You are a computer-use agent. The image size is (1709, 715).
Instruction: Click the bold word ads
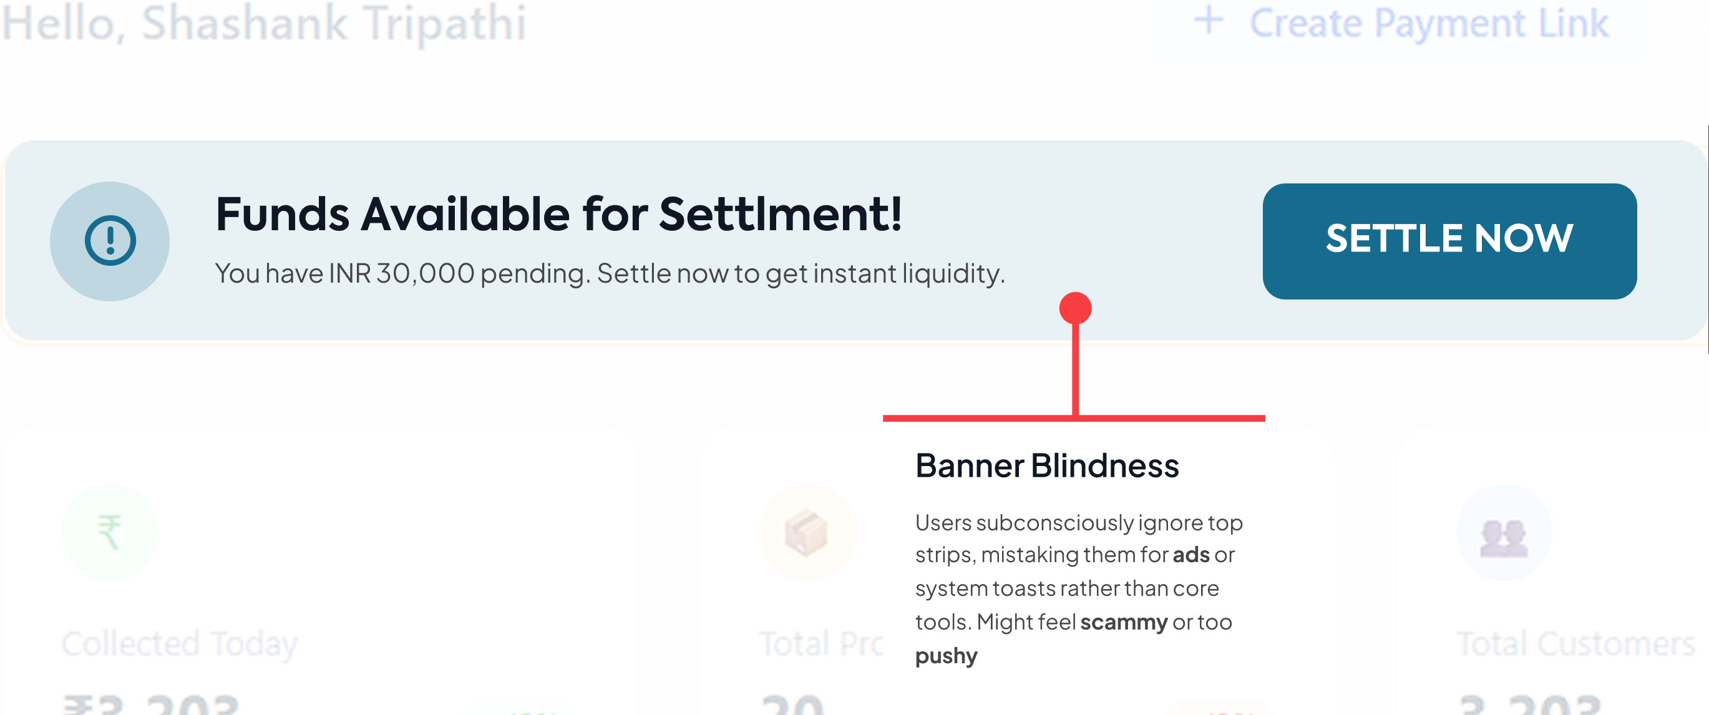point(1191,555)
